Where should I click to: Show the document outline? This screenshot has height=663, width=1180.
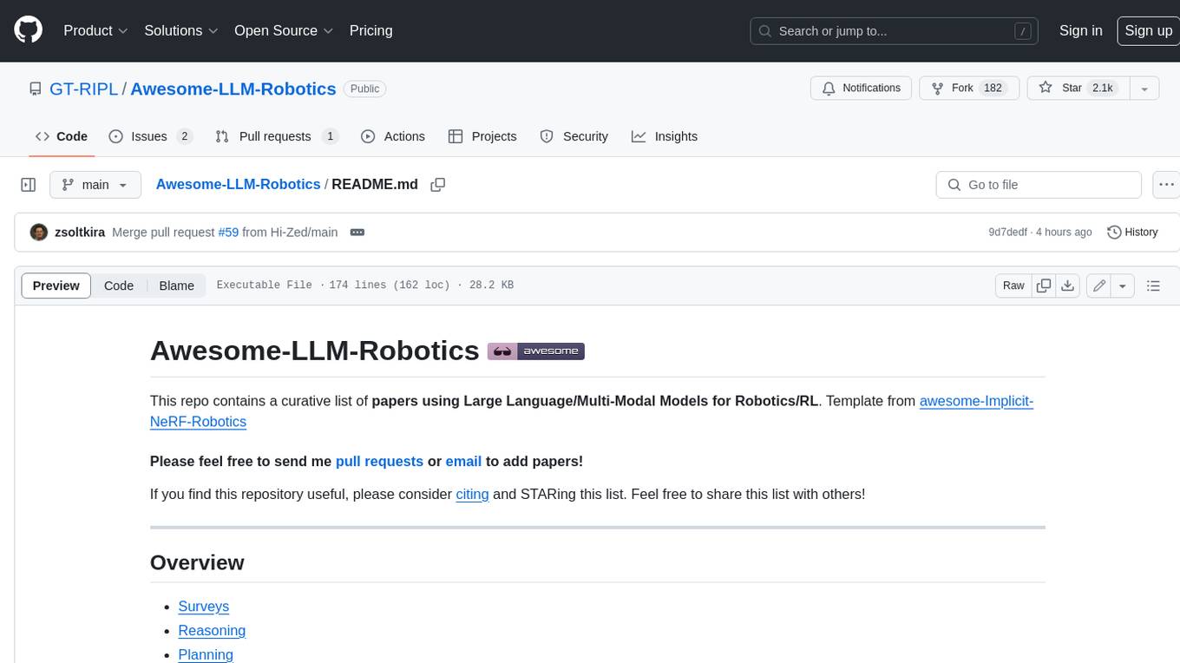1153,286
